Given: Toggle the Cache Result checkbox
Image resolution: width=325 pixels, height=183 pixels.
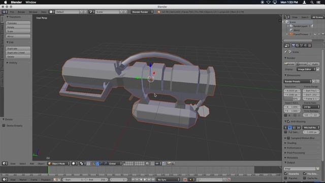Looking at the screenshot, I should (305, 178).
